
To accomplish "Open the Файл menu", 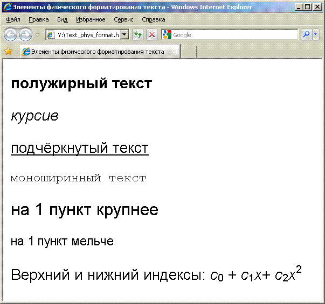I will click(13, 19).
